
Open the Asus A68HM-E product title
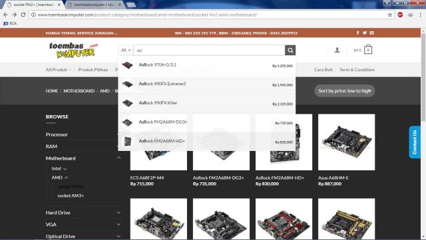(333, 178)
